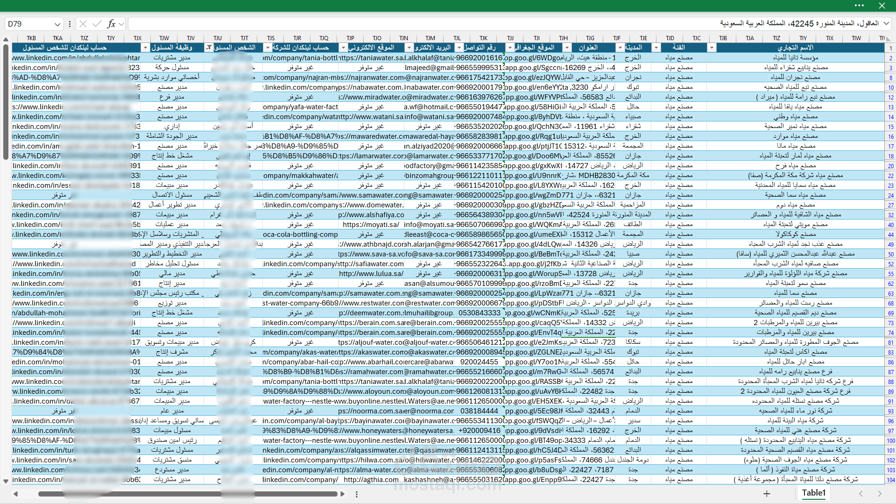Viewport: 896px width, 504px height.
Task: Click the horizontal scrollbar left arrow
Action: click(x=16, y=494)
